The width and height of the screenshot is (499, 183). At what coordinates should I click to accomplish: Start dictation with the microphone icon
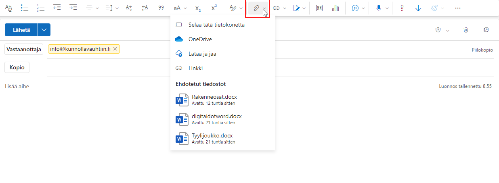[x=379, y=8]
